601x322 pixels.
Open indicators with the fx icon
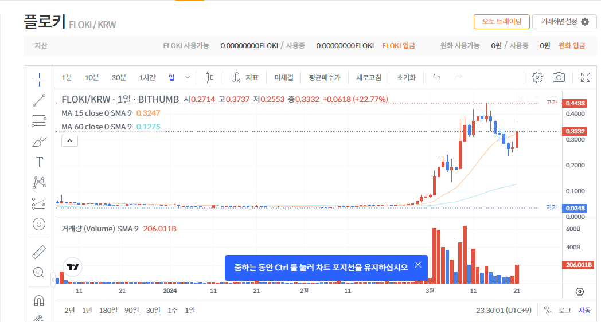point(236,77)
